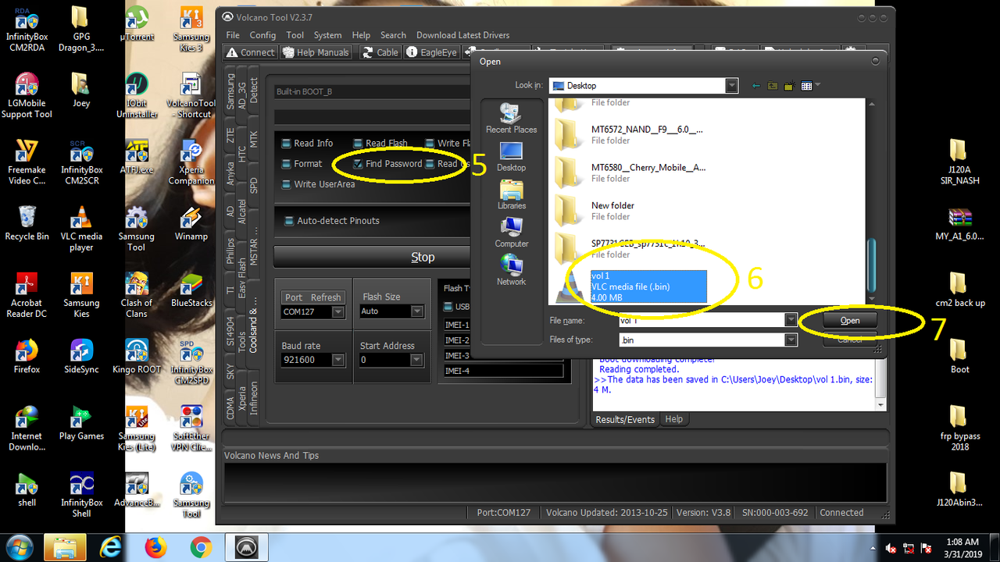The height and width of the screenshot is (562, 1000).
Task: Select Libraries in dialog sidebar
Action: point(511,194)
